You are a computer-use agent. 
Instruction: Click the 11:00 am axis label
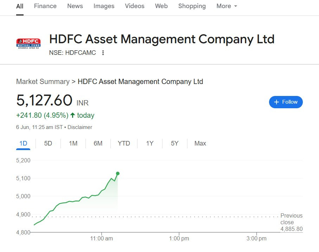point(102,238)
